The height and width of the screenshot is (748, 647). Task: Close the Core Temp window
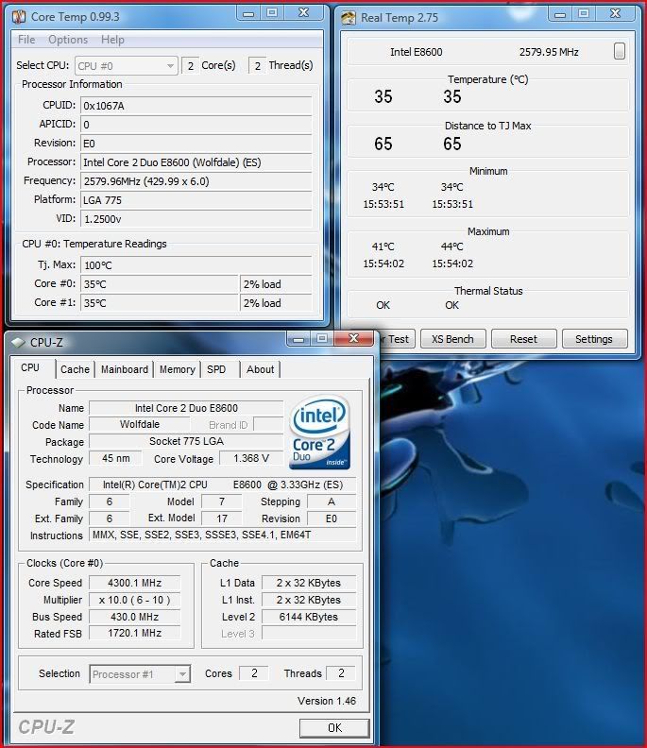pos(303,13)
